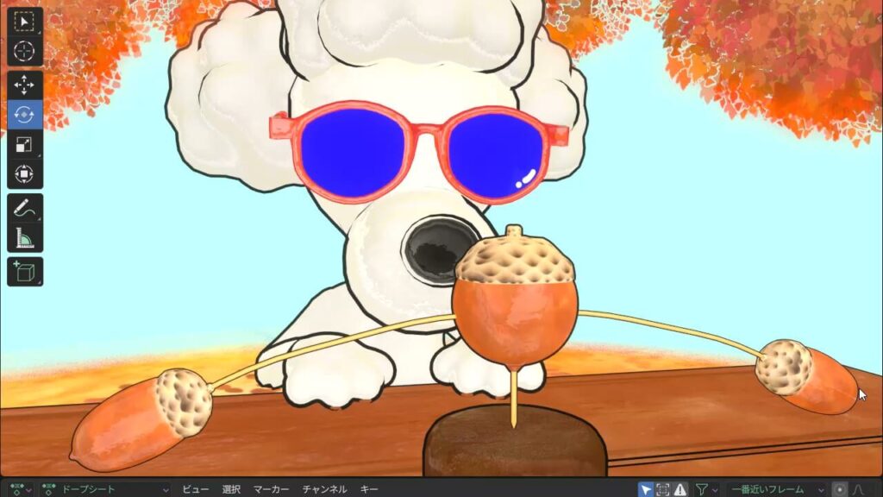Open the 一番近いフレーム snapping dropdown
Image resolution: width=883 pixels, height=497 pixels.
775,489
